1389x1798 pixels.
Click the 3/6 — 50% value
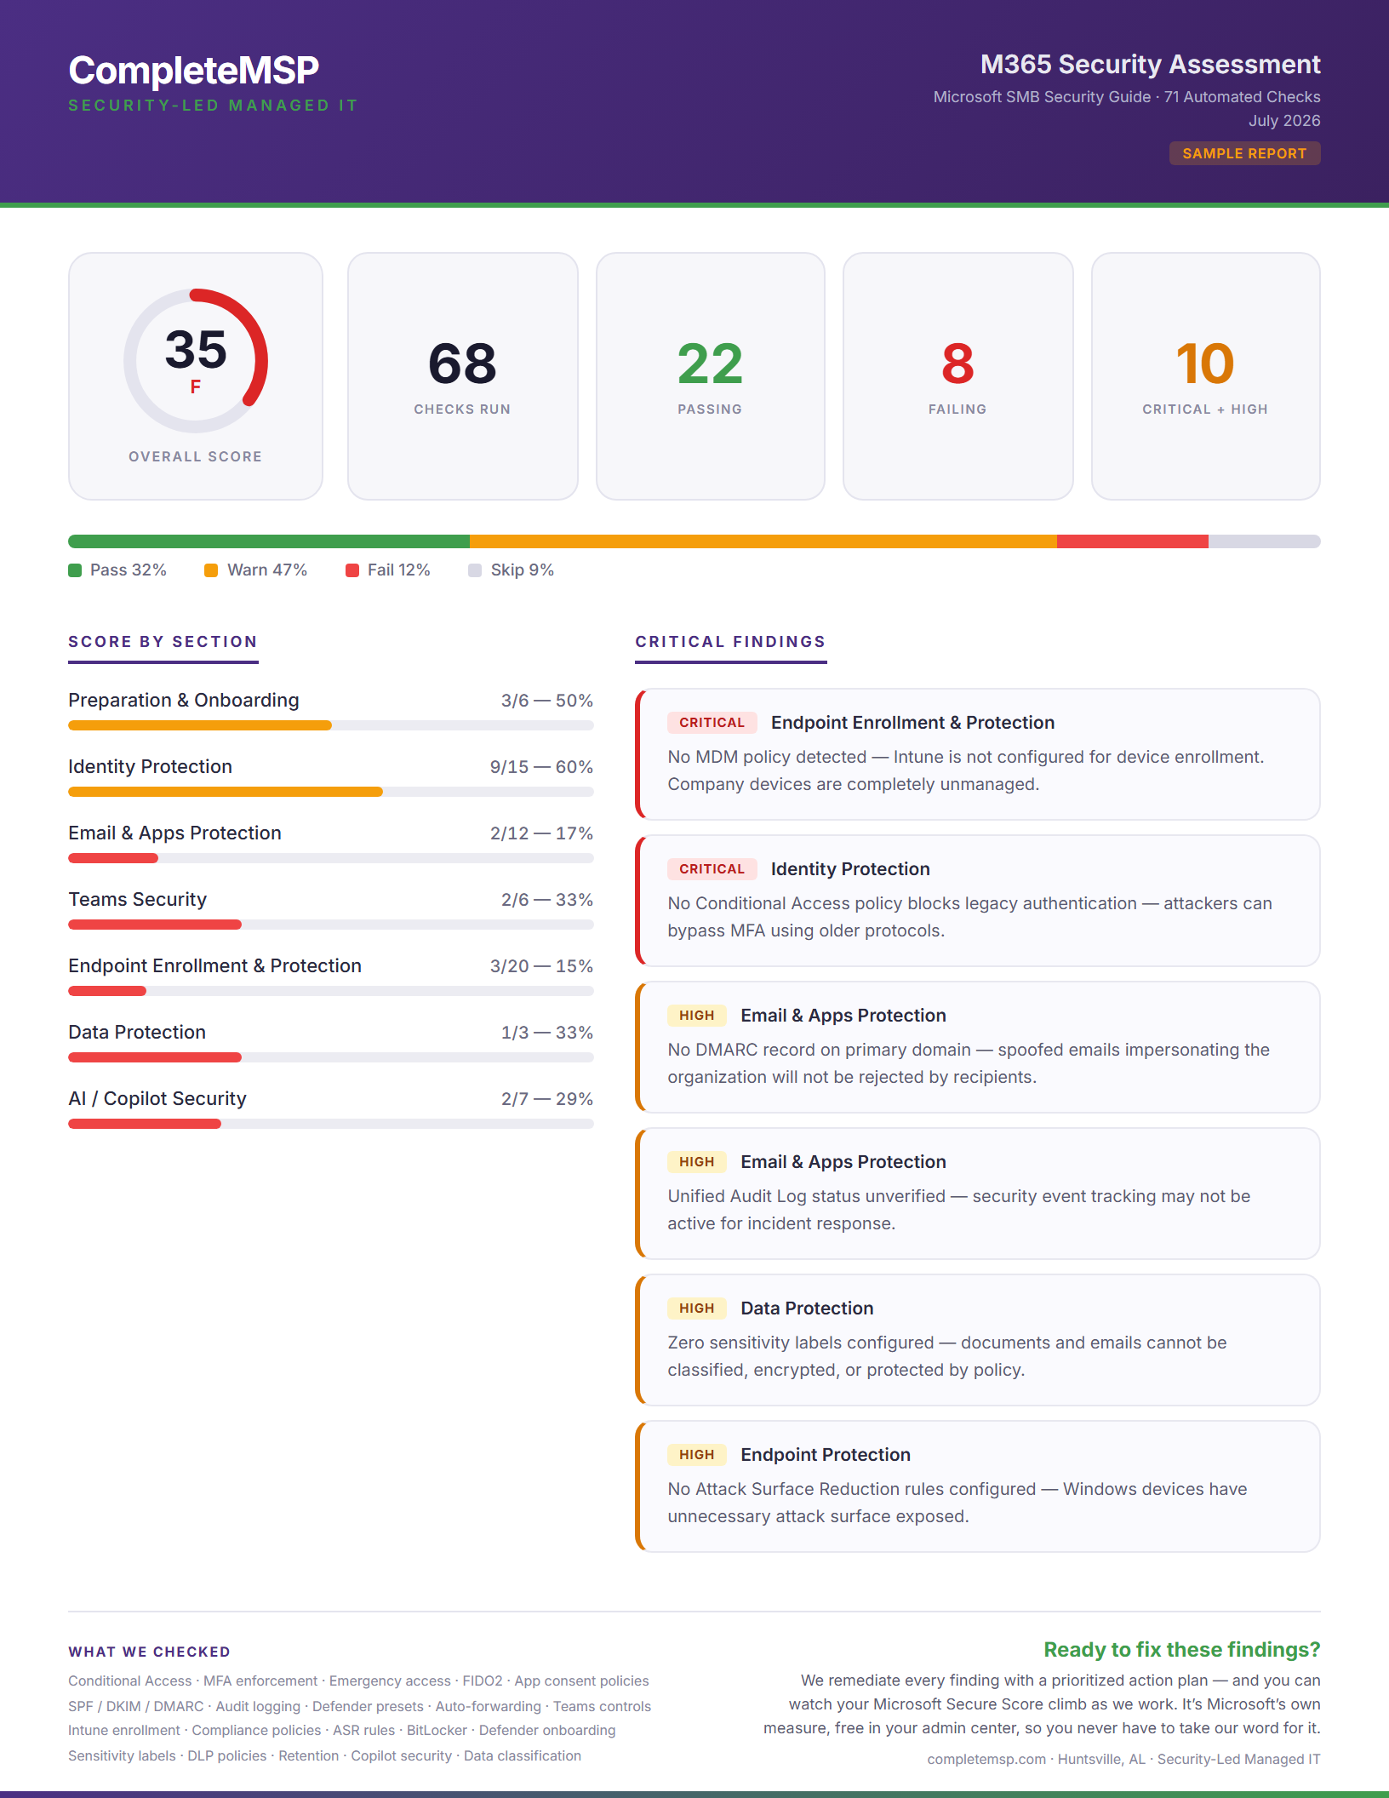click(546, 701)
